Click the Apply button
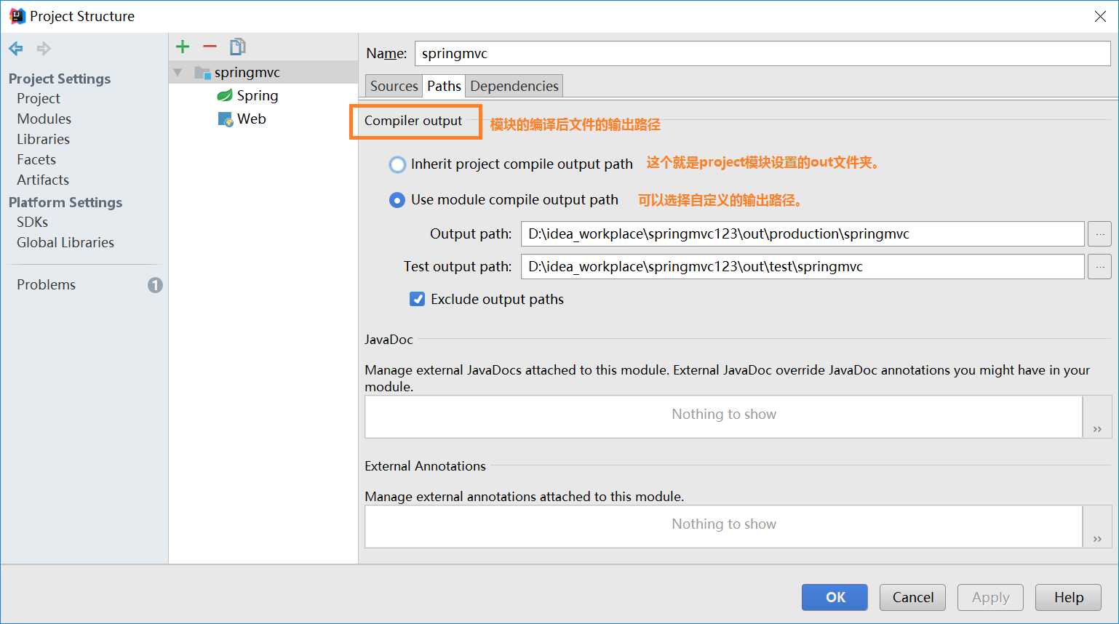Image resolution: width=1119 pixels, height=624 pixels. point(990,597)
